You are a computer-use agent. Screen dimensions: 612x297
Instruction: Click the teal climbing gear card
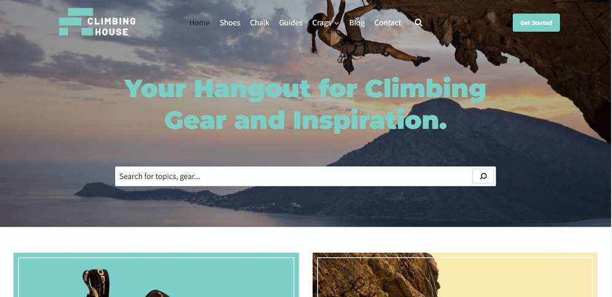point(156,275)
